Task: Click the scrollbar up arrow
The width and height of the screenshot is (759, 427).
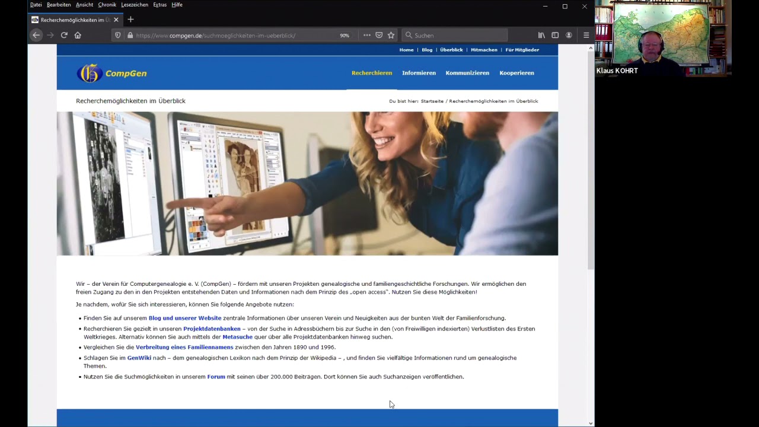Action: tap(591, 48)
